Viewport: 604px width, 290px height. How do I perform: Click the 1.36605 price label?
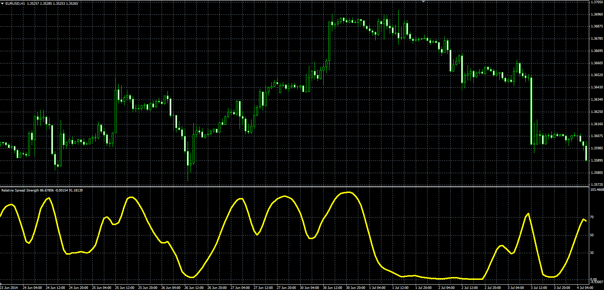click(x=597, y=63)
